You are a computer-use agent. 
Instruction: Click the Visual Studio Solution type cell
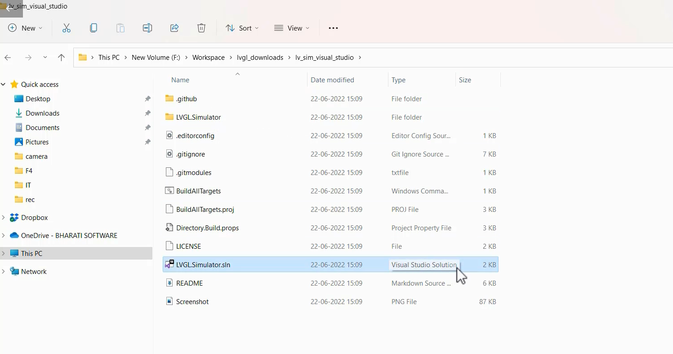424,264
